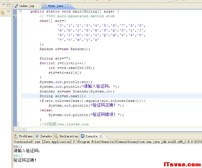Click the 'int n=rd.nextInt(35);' line
The height and width of the screenshot is (168, 202).
pos(71,68)
